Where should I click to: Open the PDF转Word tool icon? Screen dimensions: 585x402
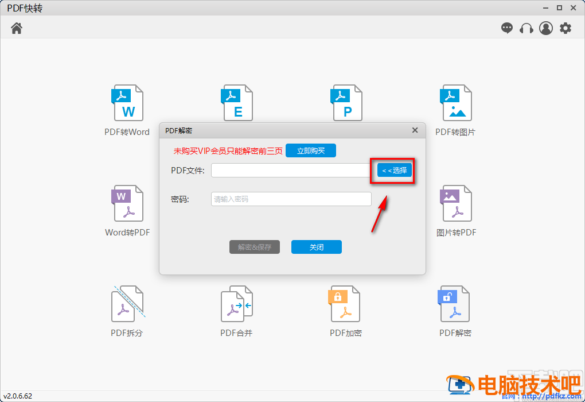(127, 103)
